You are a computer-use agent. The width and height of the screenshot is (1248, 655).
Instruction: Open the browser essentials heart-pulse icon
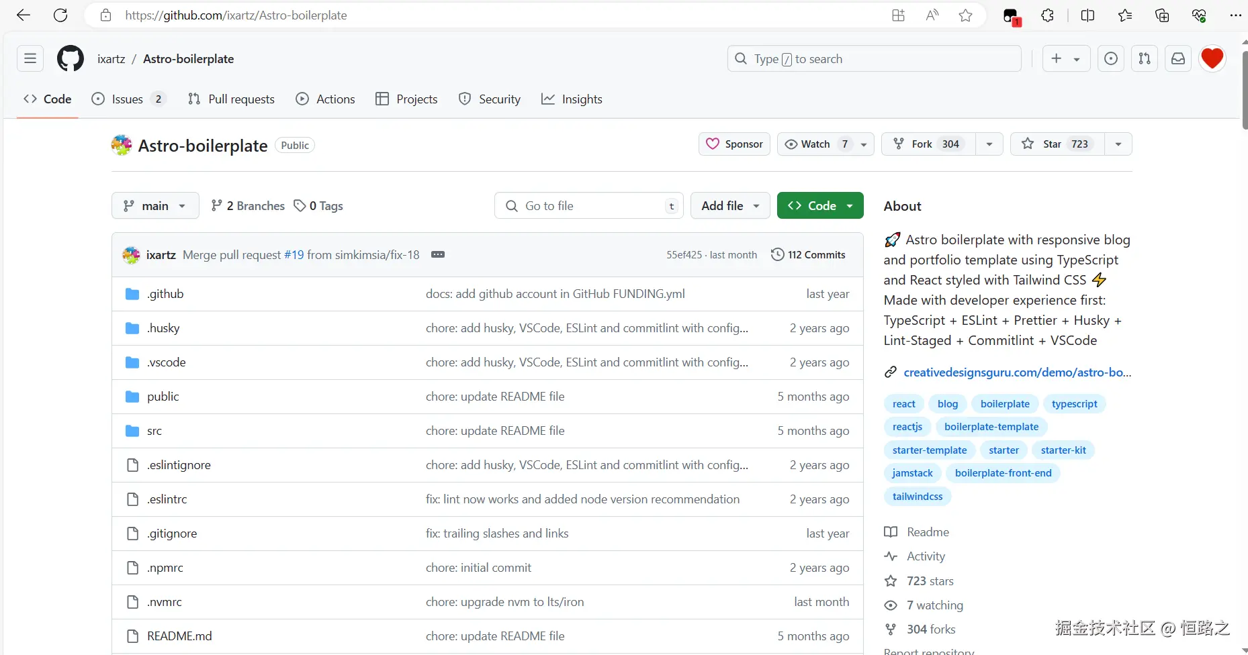tap(1200, 15)
